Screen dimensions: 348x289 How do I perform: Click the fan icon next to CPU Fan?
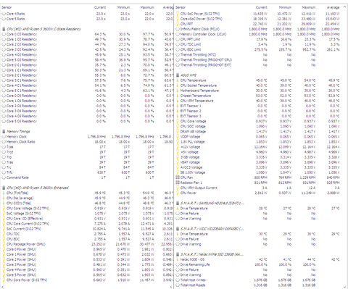click(178, 177)
